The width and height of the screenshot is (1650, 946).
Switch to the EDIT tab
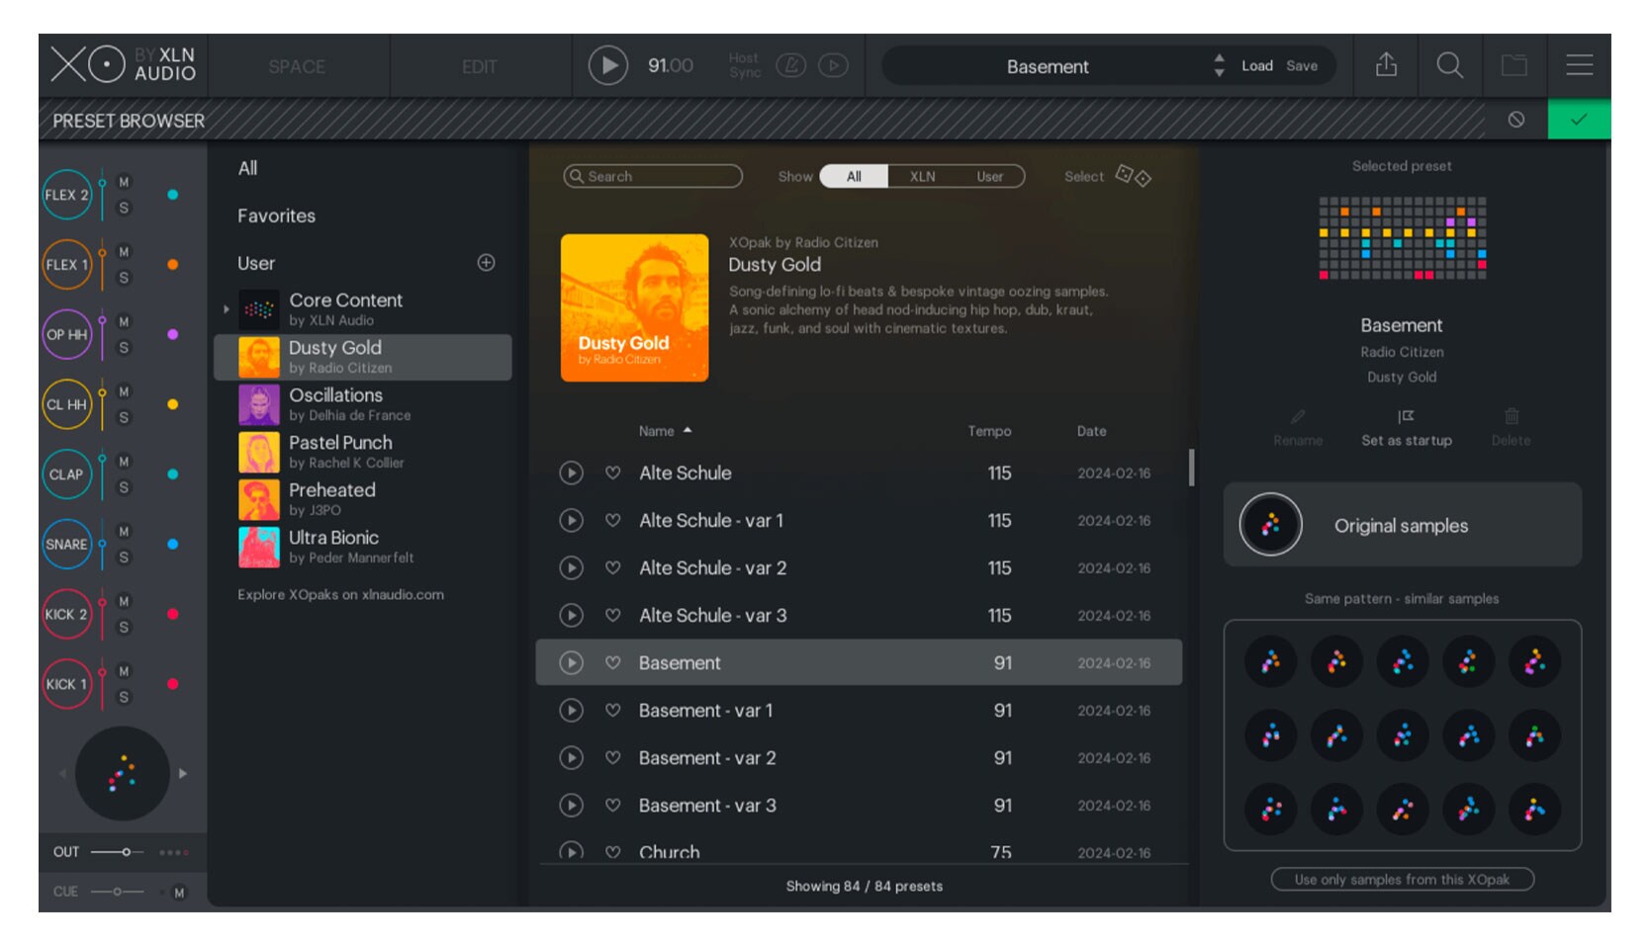click(480, 66)
